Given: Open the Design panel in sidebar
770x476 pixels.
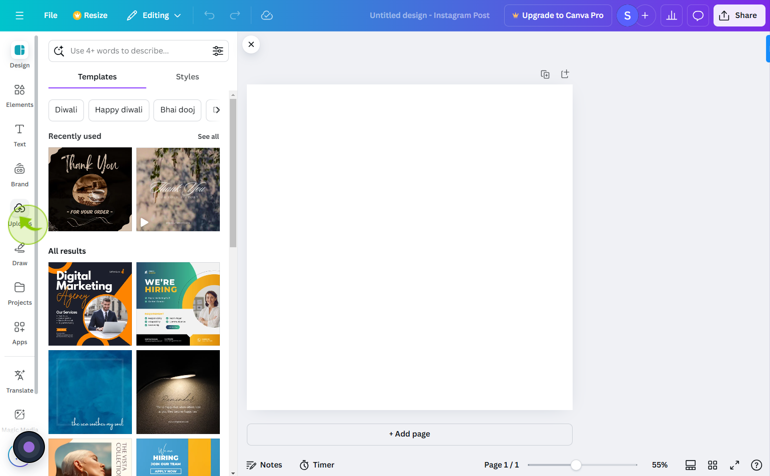Looking at the screenshot, I should [19, 55].
